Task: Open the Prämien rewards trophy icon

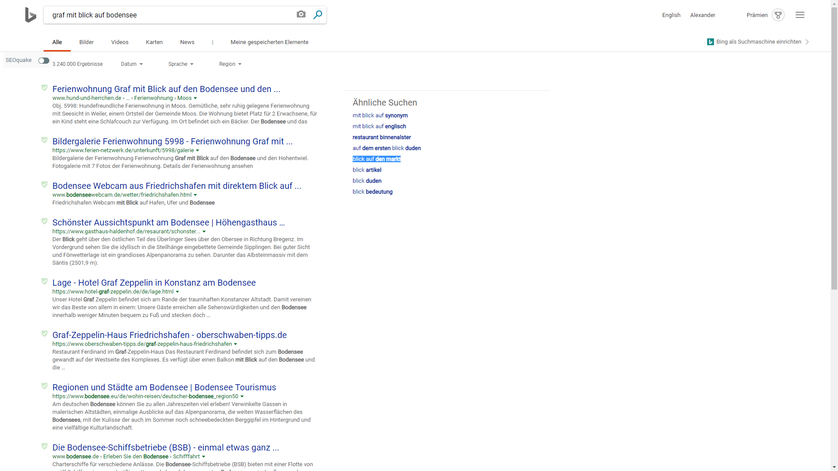Action: pyautogui.click(x=778, y=15)
